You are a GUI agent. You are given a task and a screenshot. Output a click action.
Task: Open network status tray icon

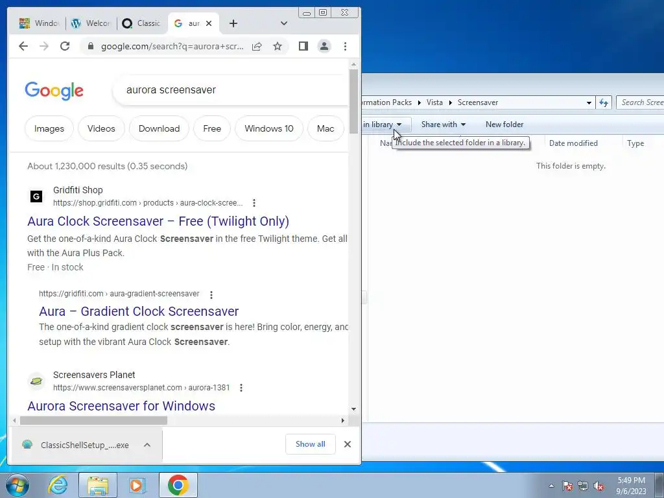click(x=583, y=486)
